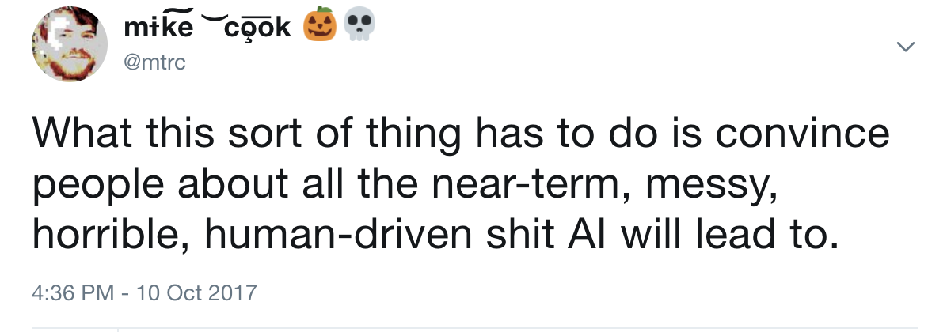Click the word "convince" in the tweet
Image resolution: width=947 pixels, height=332 pixels.
click(x=803, y=133)
